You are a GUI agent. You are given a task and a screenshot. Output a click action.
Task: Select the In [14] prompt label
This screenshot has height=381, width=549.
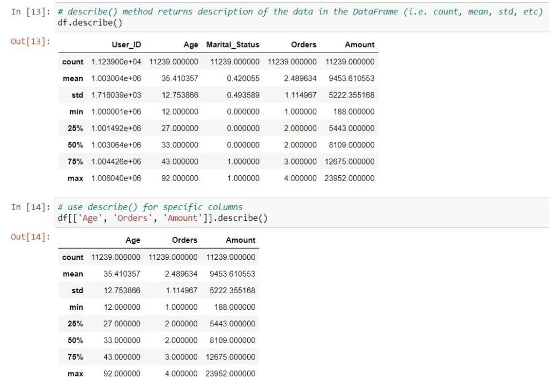(x=31, y=207)
